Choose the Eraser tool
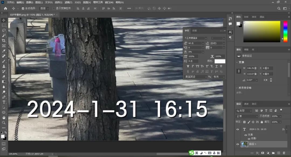 coord(4,76)
